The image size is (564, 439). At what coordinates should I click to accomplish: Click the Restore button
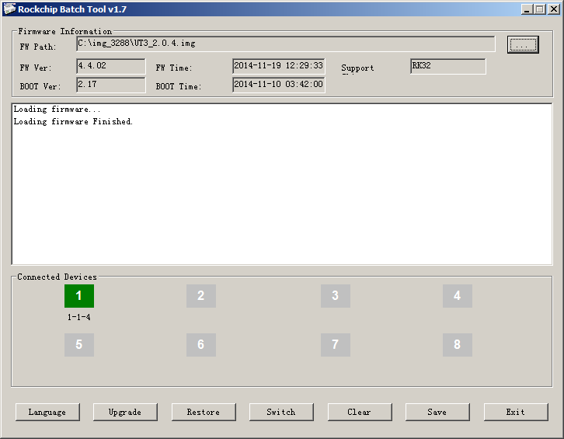click(x=203, y=412)
